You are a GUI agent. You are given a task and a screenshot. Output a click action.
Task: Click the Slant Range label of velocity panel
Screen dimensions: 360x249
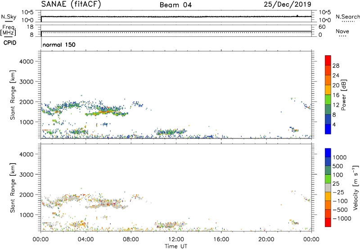[x=13, y=188]
